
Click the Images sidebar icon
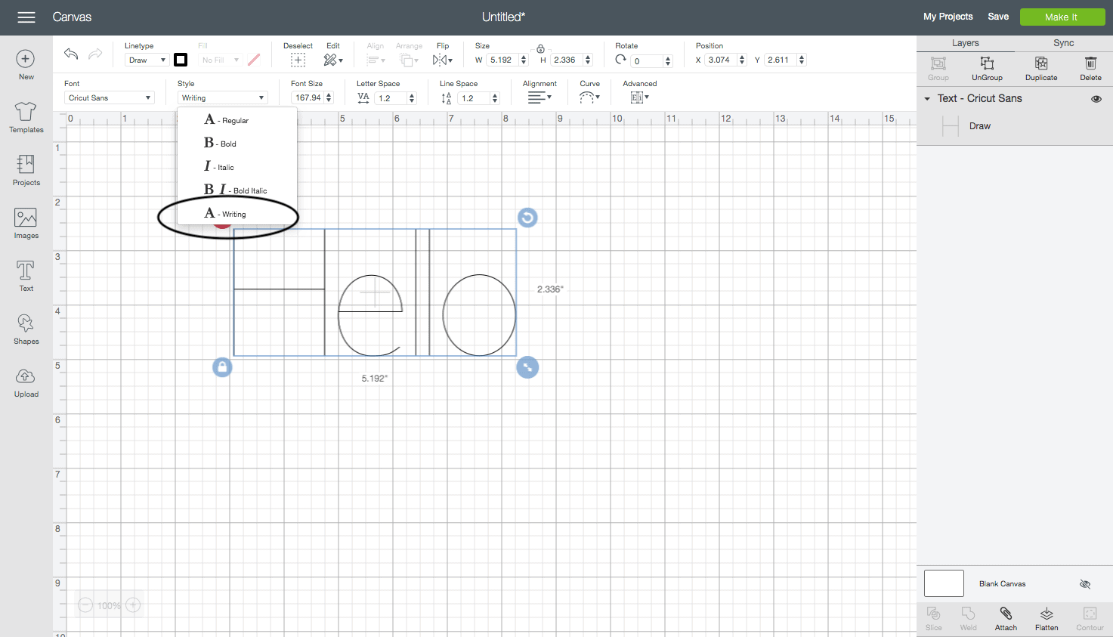pos(26,224)
